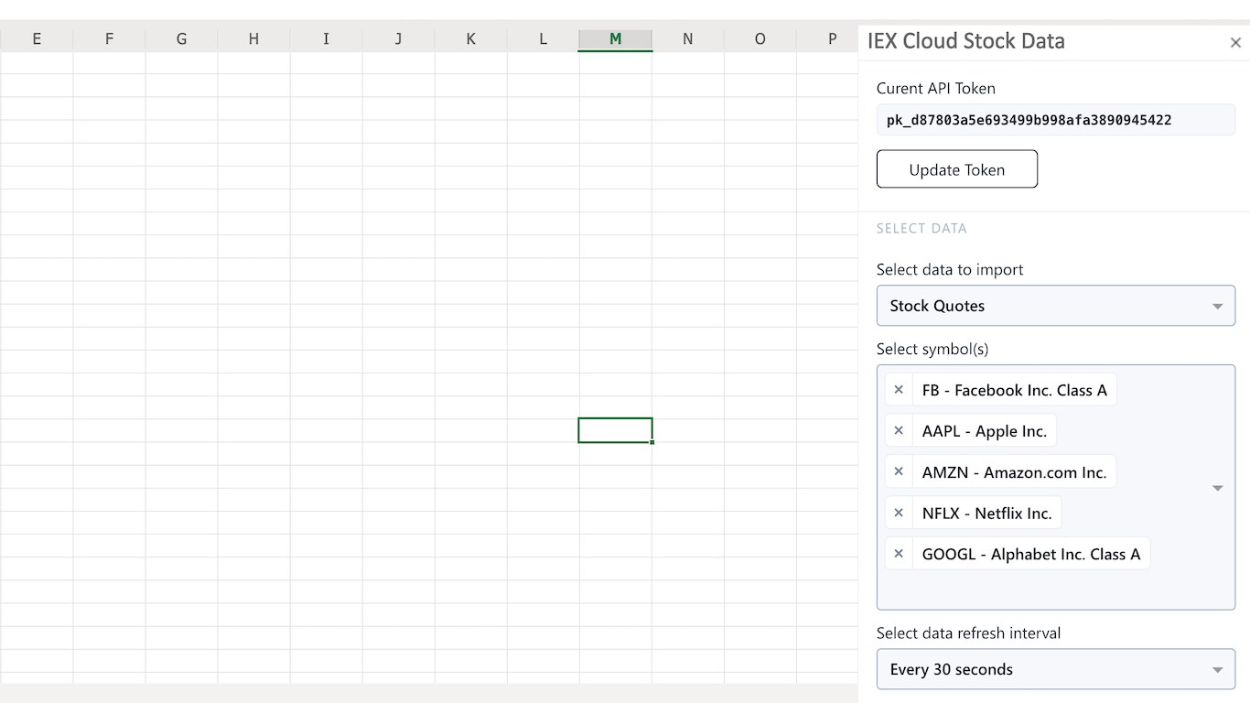Remove GOOGL - Alphabet Inc. Class A symbol
The width and height of the screenshot is (1250, 703).
[x=899, y=554]
